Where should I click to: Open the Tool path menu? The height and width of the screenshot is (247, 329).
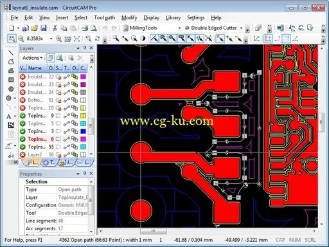coord(105,18)
